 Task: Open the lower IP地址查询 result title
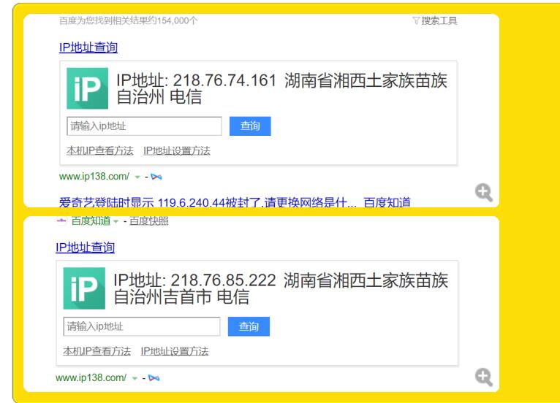coord(85,247)
